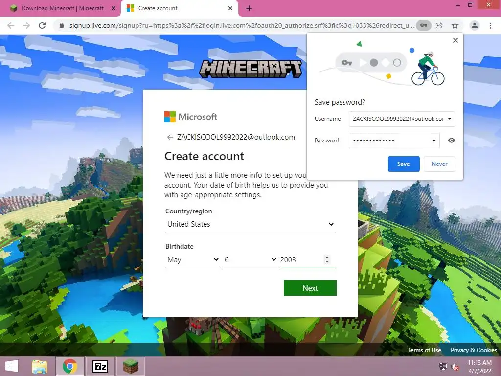Open the Country/region dropdown
Screen dimensions: 501x376
click(250, 224)
